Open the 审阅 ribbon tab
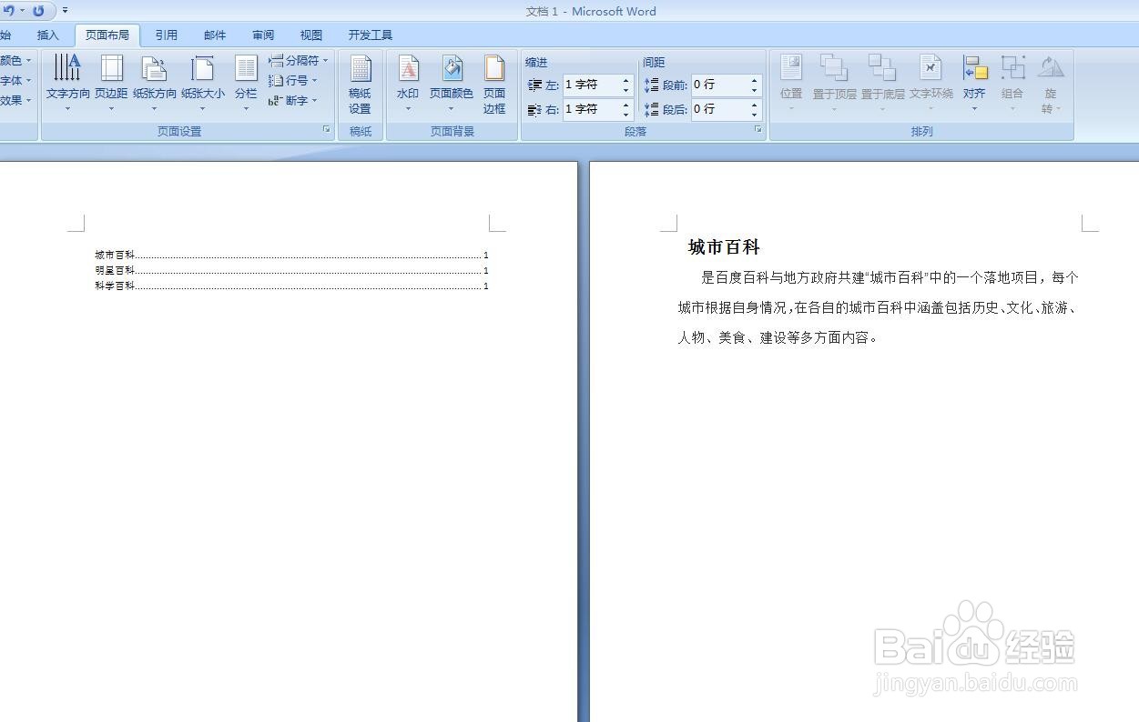The width and height of the screenshot is (1139, 722). coord(262,35)
